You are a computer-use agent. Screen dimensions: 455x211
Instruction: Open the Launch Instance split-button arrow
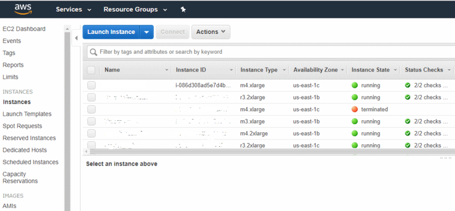tap(147, 32)
